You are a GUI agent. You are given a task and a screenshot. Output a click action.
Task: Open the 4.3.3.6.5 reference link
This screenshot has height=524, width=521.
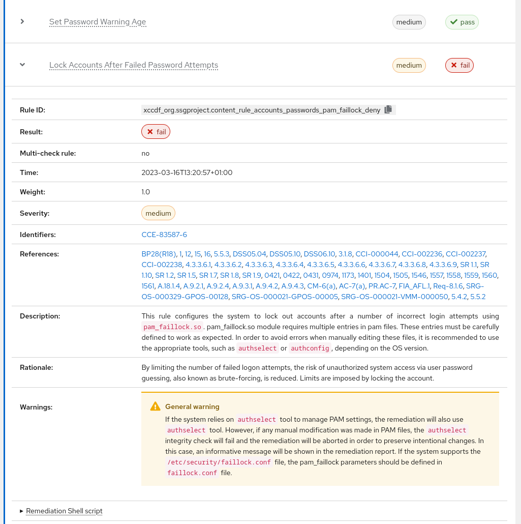[321, 265]
